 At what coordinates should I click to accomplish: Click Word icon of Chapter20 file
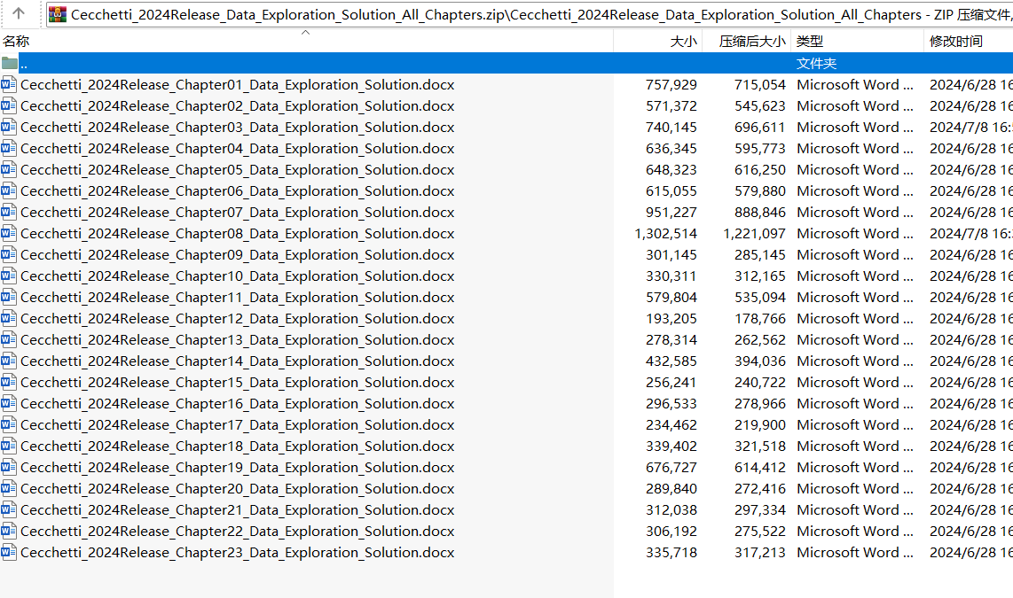[x=9, y=489]
